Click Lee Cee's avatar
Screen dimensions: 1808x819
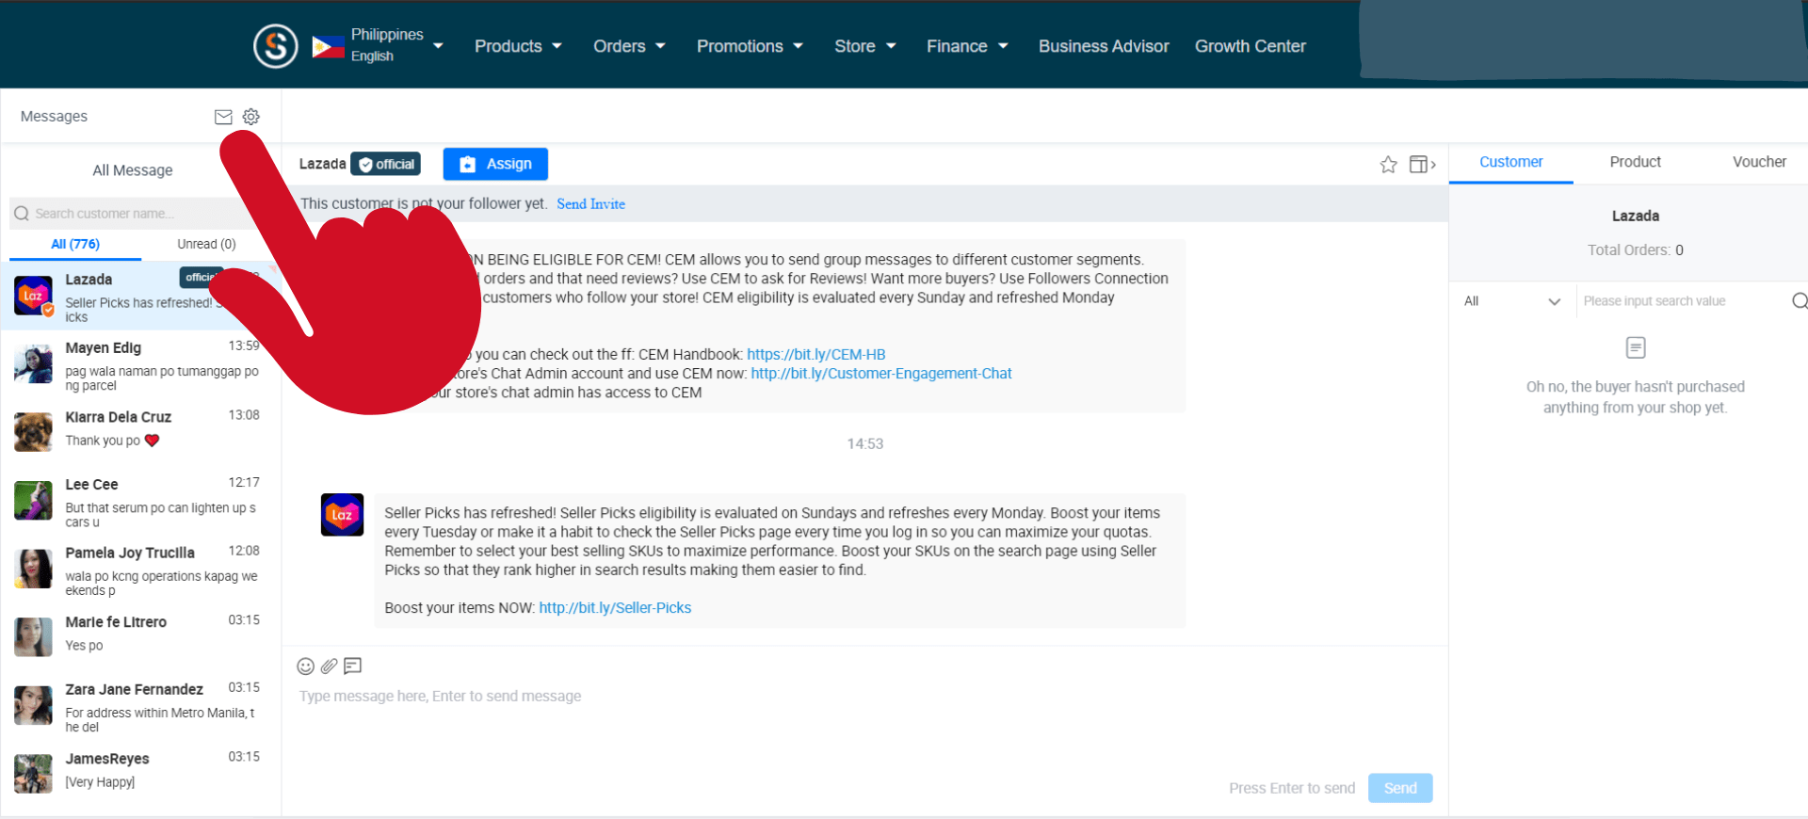[33, 500]
